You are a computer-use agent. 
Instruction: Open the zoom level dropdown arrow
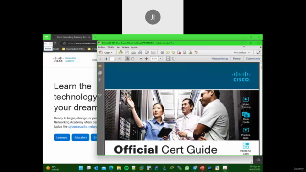160,59
